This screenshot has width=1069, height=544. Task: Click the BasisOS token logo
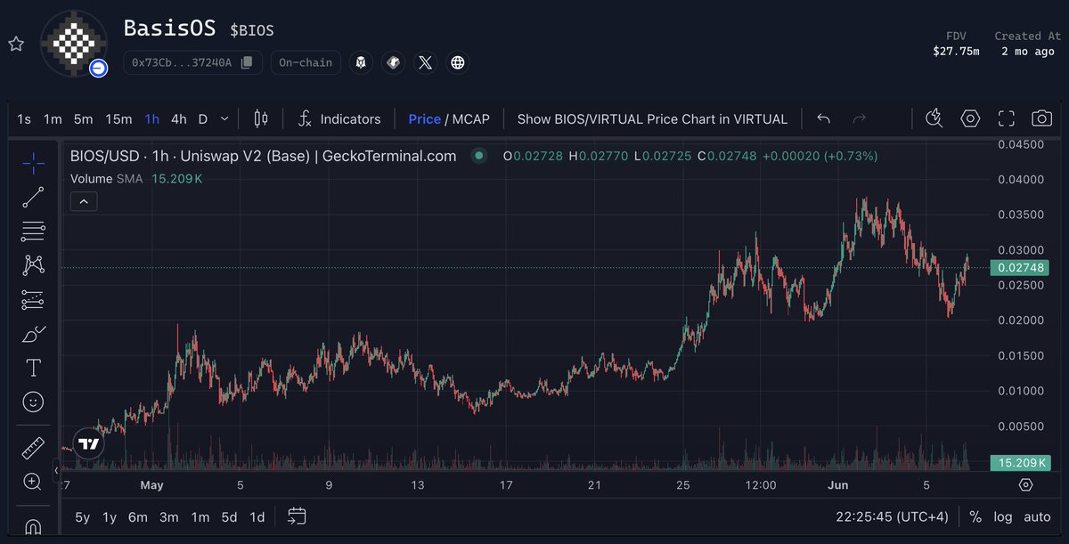[74, 43]
